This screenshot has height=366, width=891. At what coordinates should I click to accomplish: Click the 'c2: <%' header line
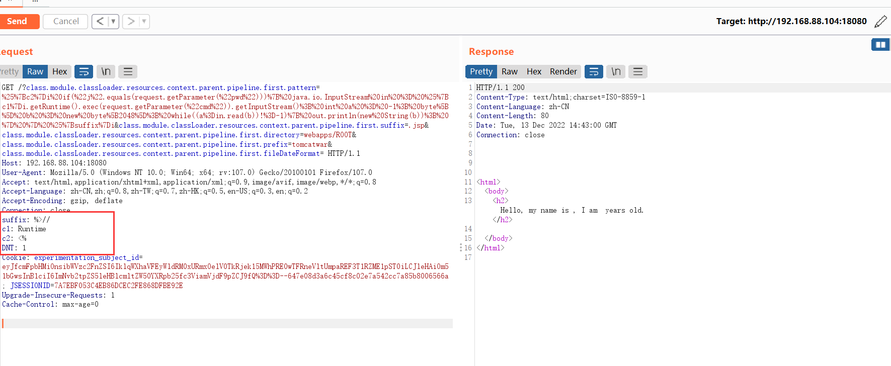(14, 238)
